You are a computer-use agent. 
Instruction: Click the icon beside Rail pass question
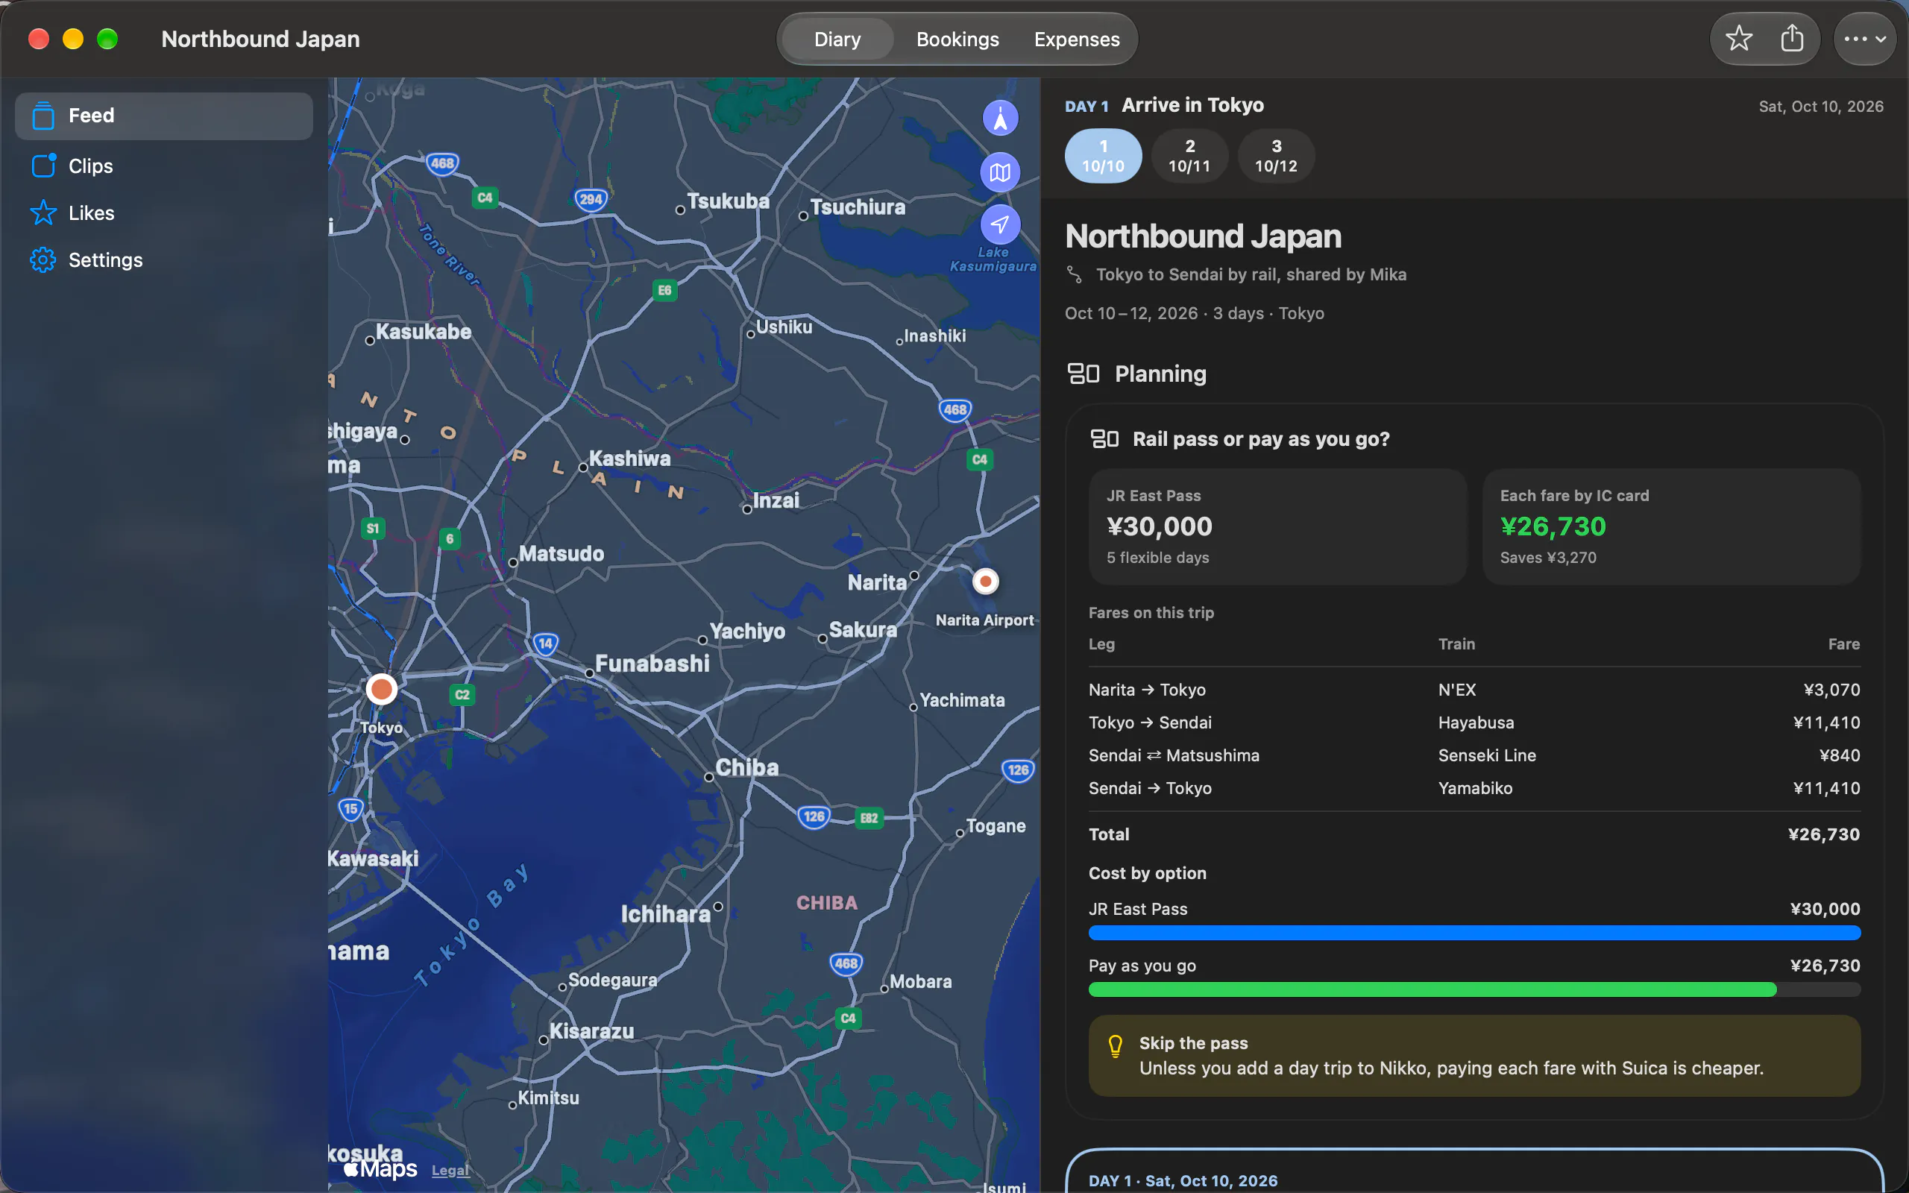tap(1104, 438)
